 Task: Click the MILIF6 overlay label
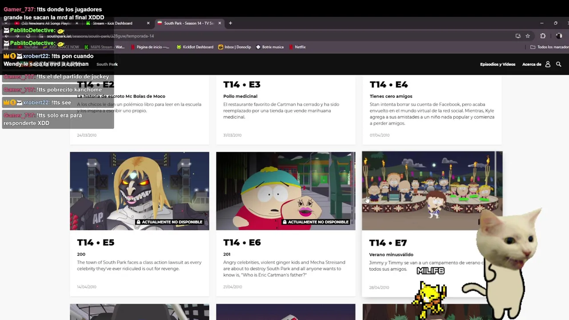(x=430, y=271)
